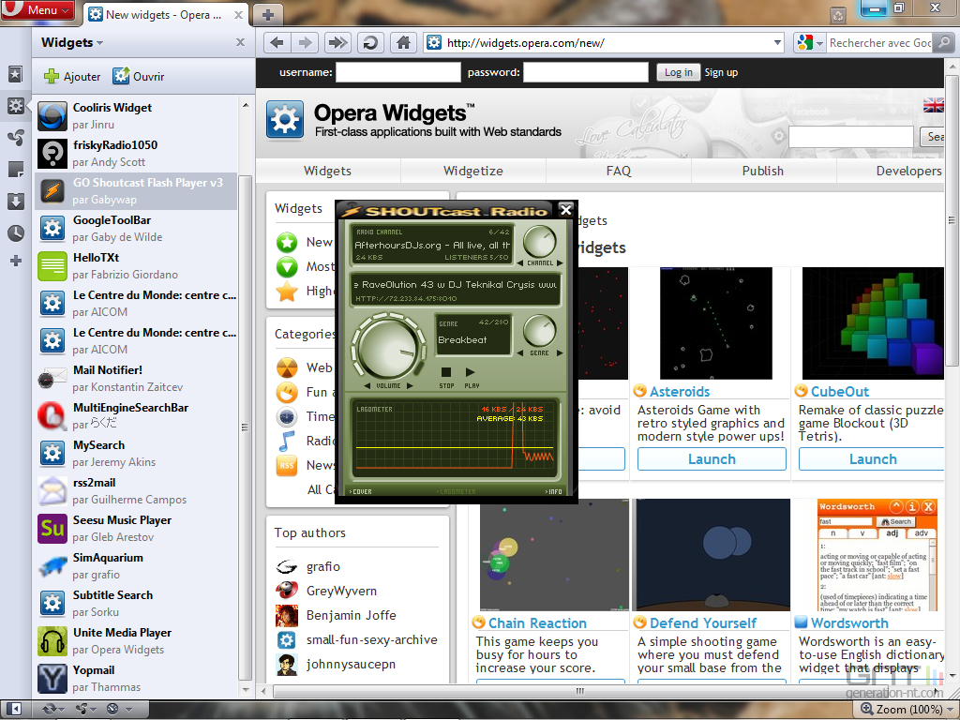Click Ajouter to add a widget
The image size is (960, 720).
pyautogui.click(x=72, y=76)
